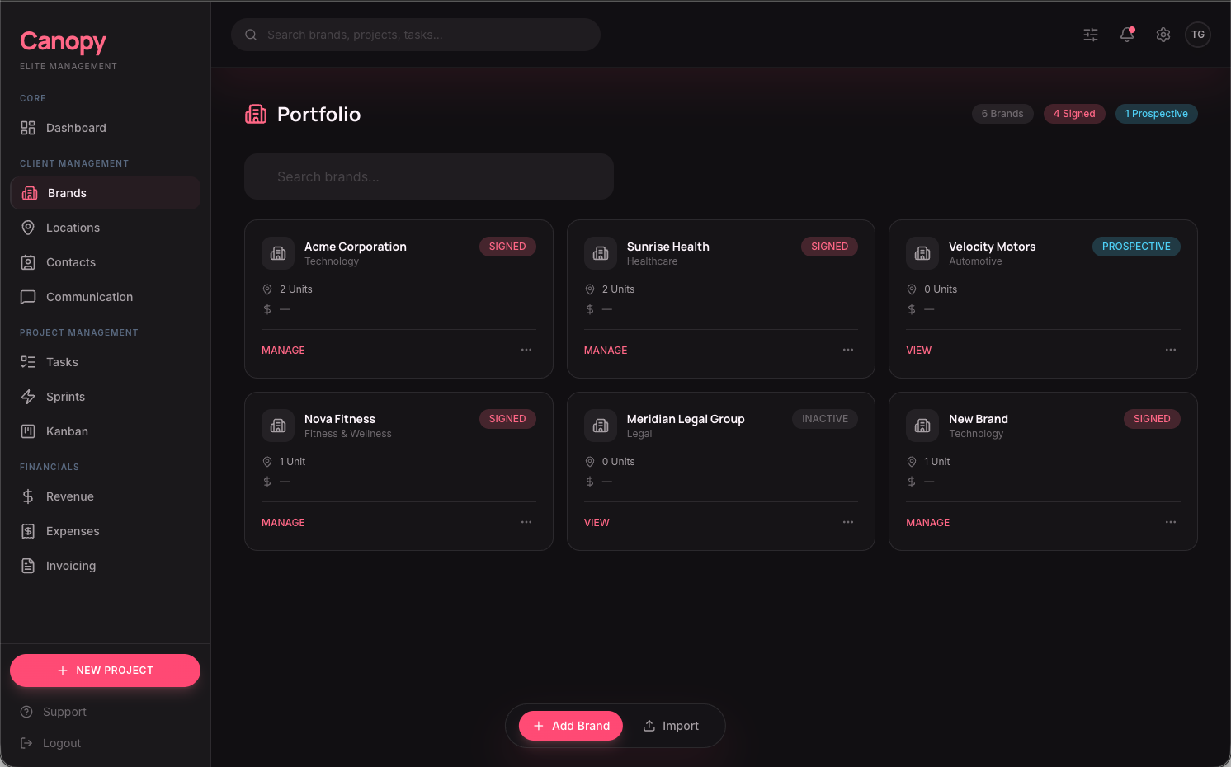1231x767 pixels.
Task: Go to Dashboard in sidebar
Action: pyautogui.click(x=105, y=128)
